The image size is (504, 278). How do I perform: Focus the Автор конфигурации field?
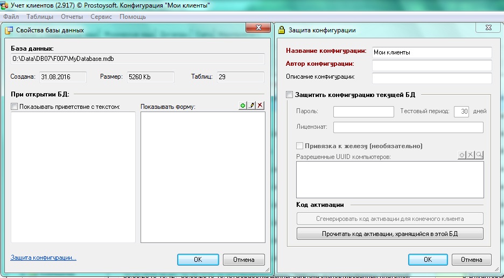(x=432, y=65)
